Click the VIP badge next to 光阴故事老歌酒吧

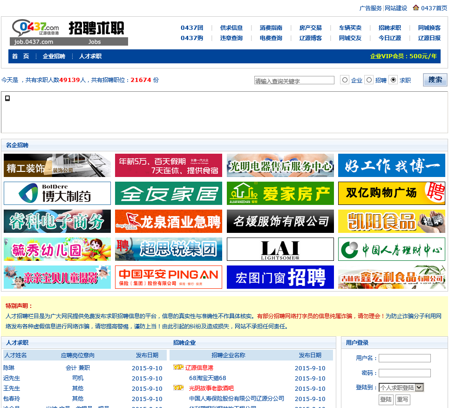pyautogui.click(x=178, y=388)
